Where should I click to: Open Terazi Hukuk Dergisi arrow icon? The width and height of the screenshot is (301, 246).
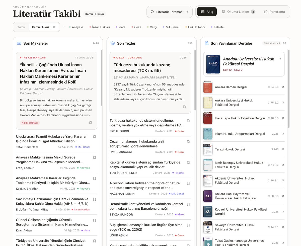click(x=283, y=149)
